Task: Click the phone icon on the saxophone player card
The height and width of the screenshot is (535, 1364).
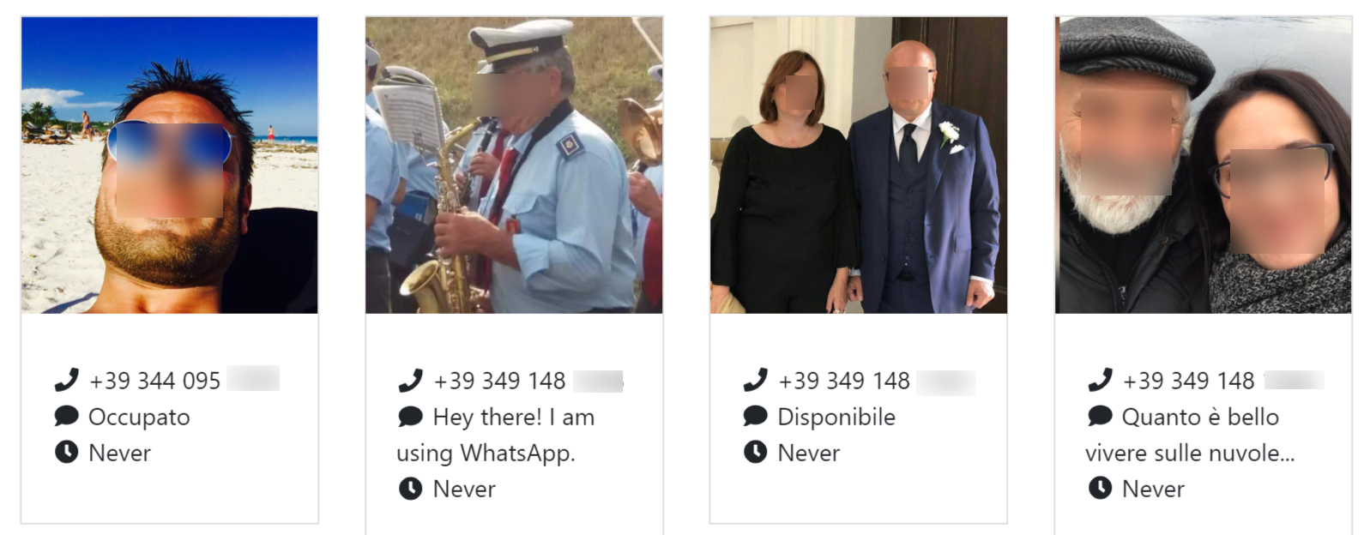Action: tap(411, 380)
